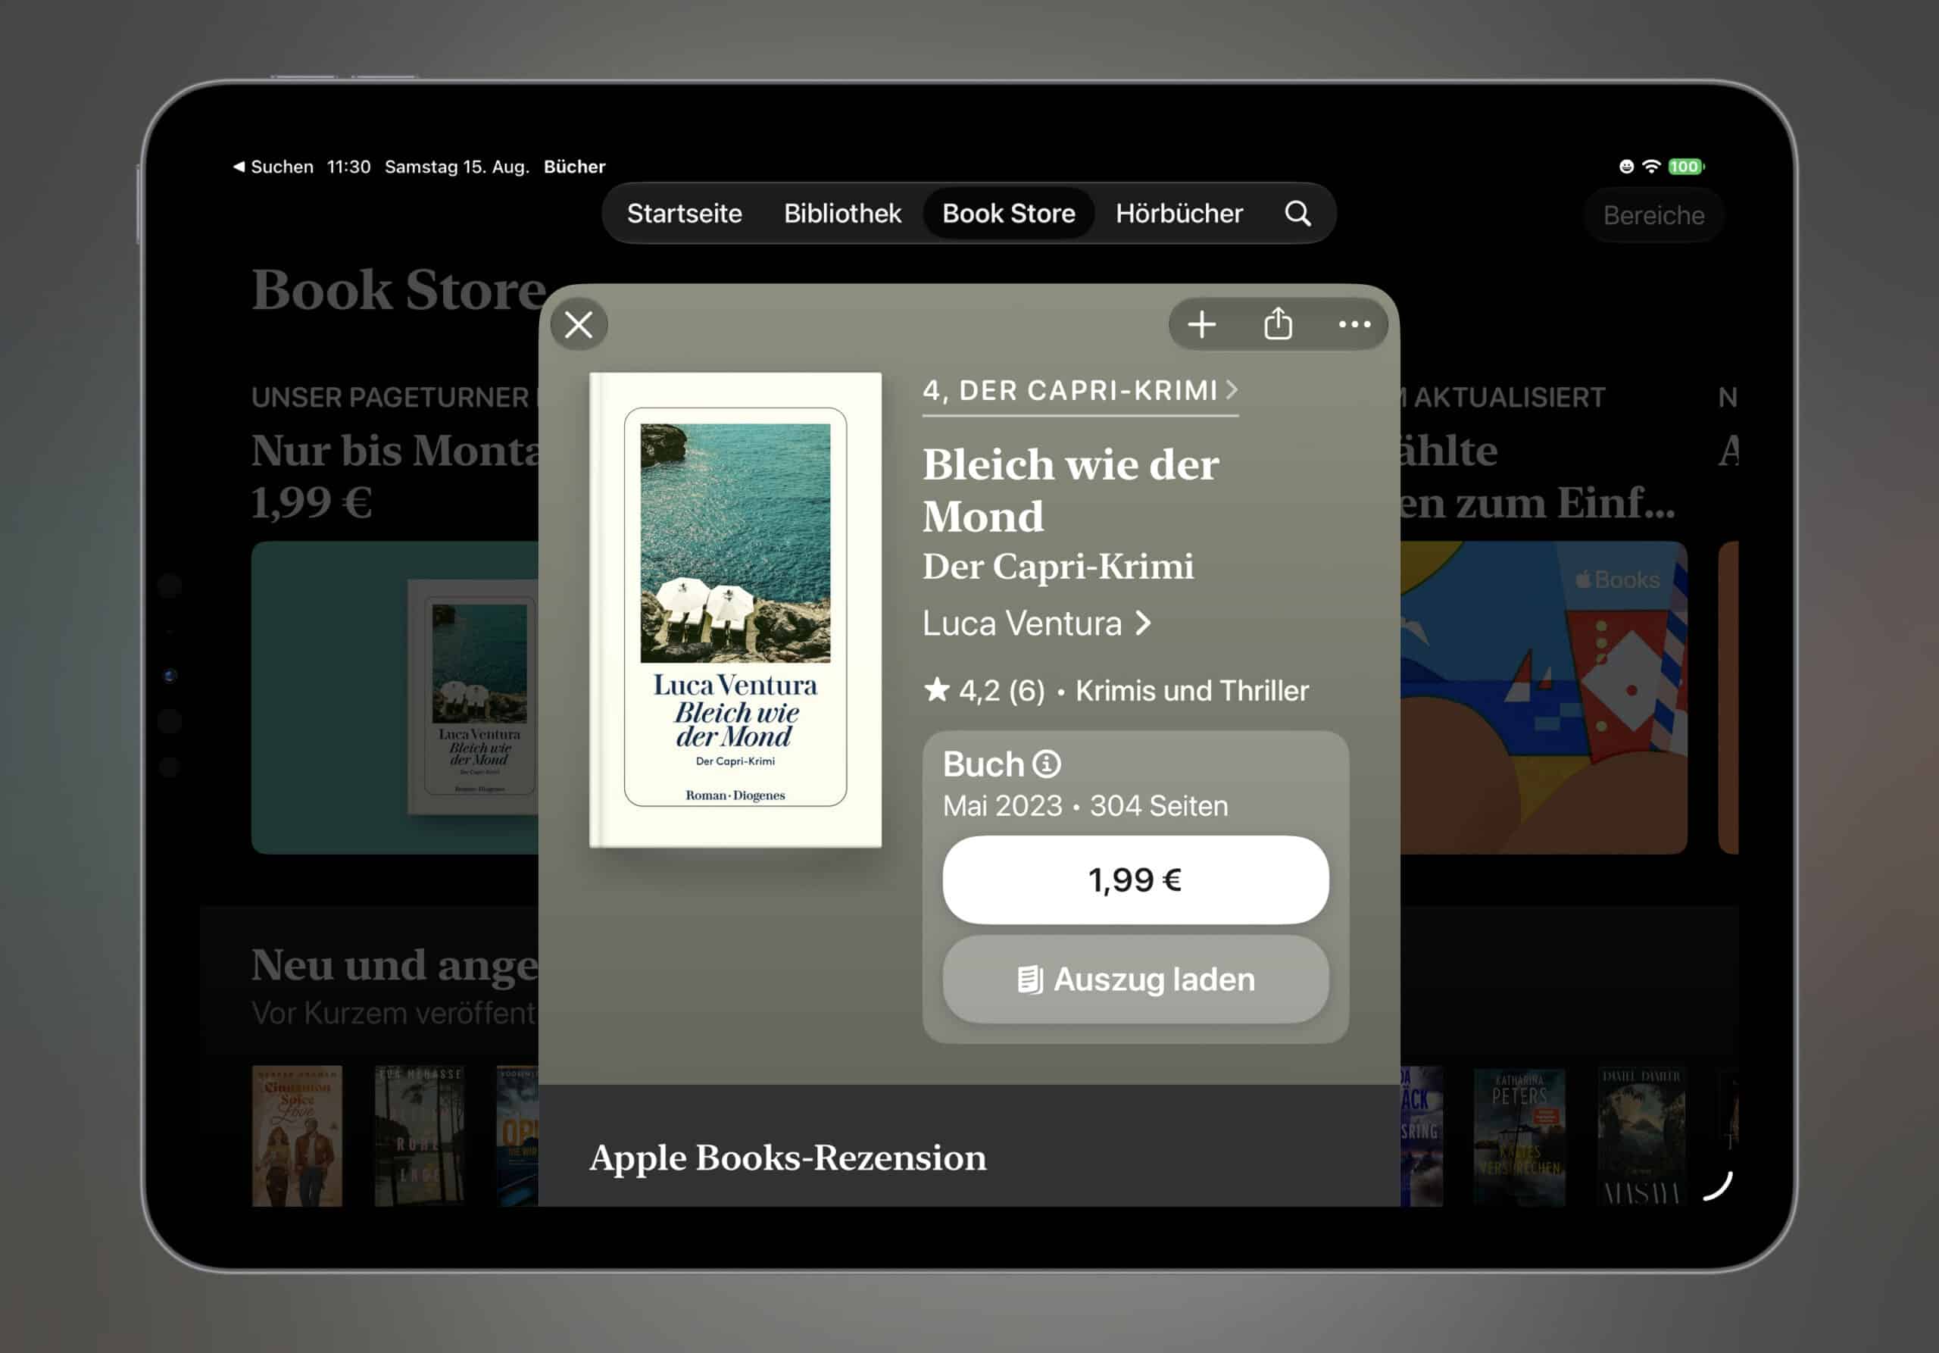Open the background pageturner book cover

point(473,697)
